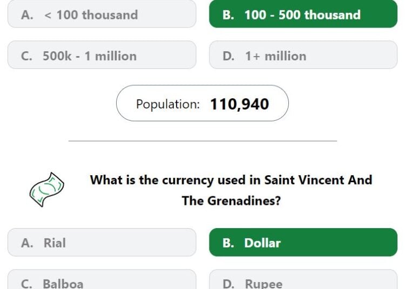Click the horizontal divider line between questions
Screen dimensions: 405x289
click(x=202, y=141)
